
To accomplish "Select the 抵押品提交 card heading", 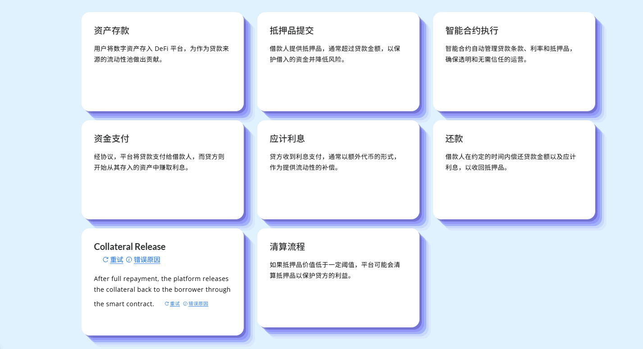I will 292,31.
